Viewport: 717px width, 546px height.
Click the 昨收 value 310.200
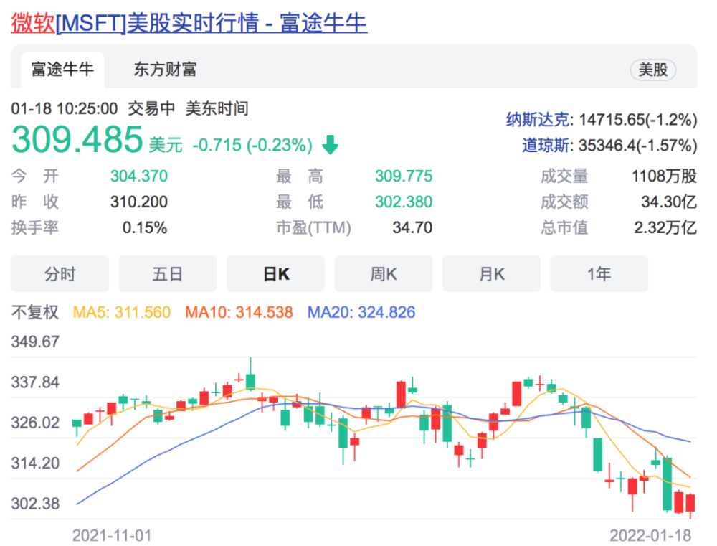[x=139, y=202]
